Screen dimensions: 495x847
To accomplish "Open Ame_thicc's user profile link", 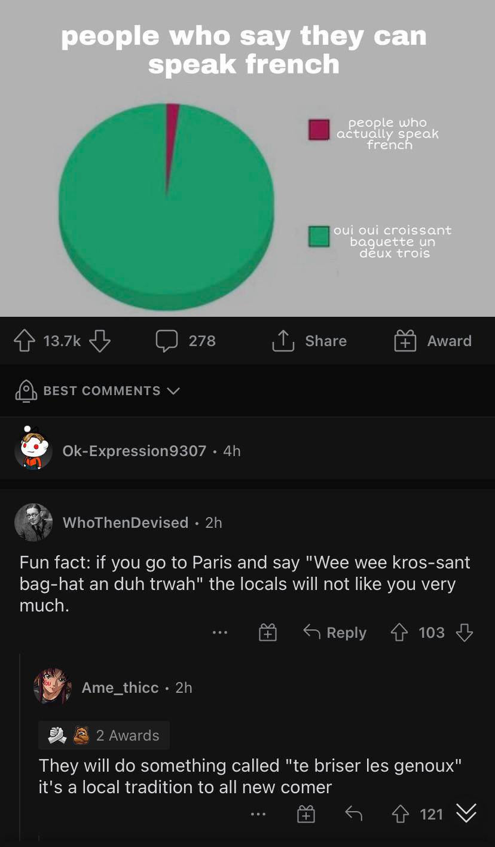I will [x=120, y=687].
